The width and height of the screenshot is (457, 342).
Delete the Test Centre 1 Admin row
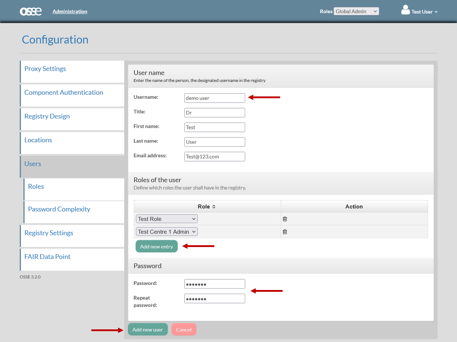click(285, 232)
